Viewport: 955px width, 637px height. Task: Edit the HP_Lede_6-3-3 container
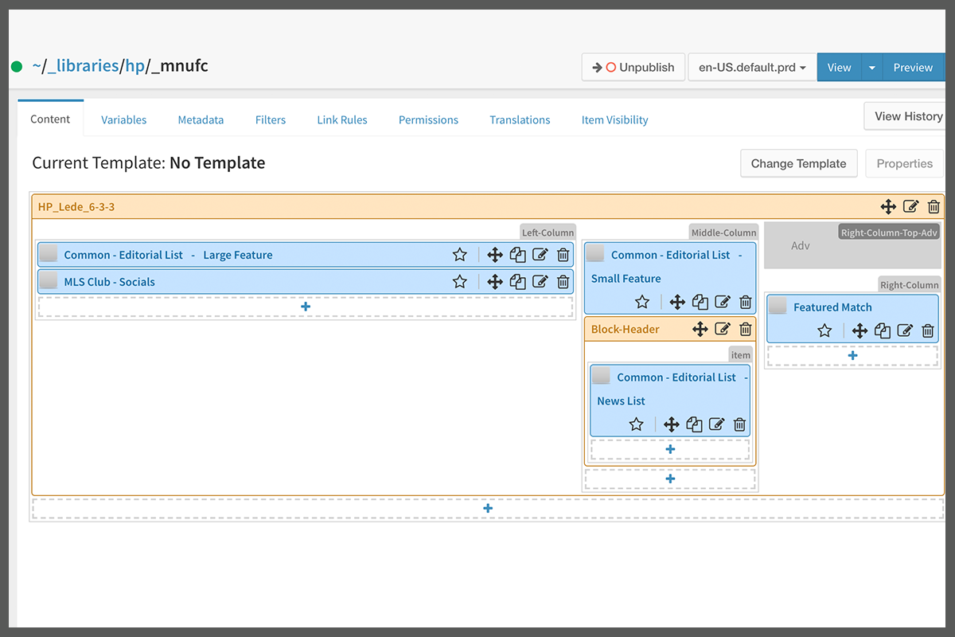911,207
